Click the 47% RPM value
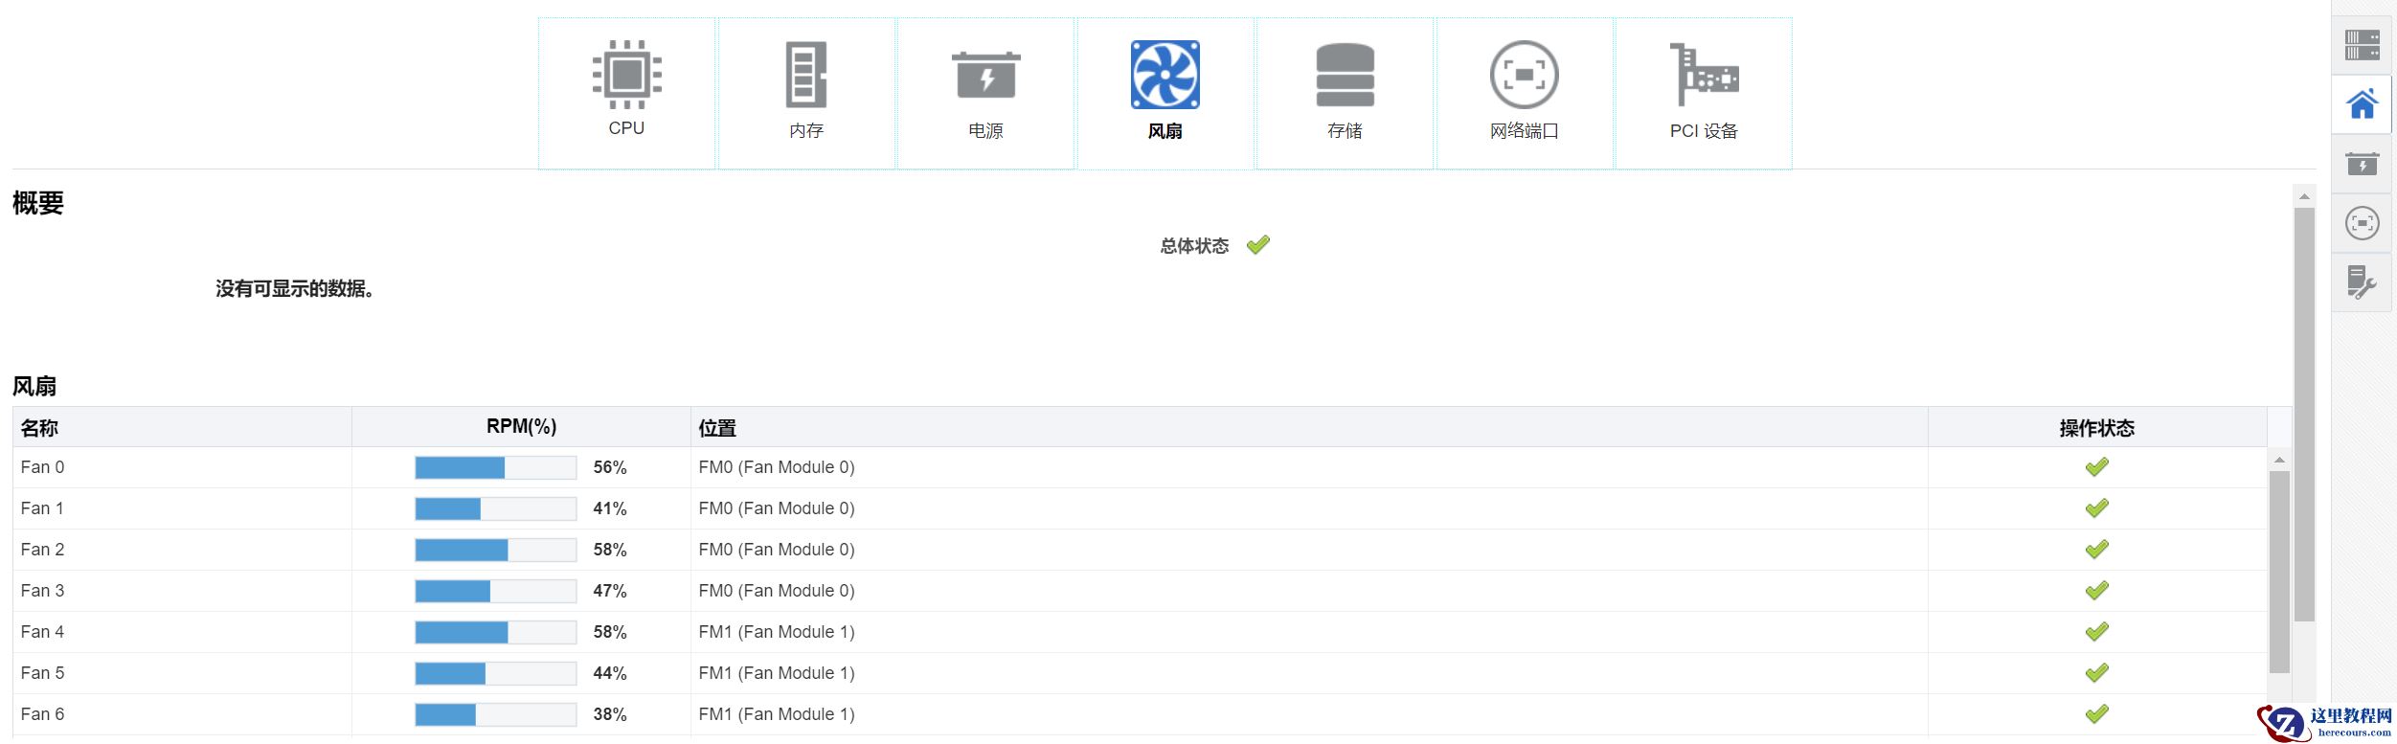 610,591
